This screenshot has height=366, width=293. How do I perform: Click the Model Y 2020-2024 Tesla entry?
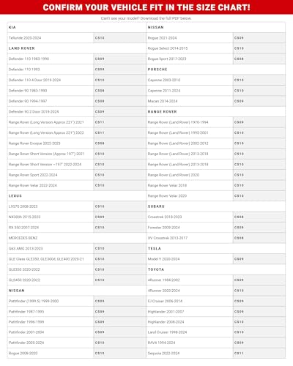click(x=163, y=259)
